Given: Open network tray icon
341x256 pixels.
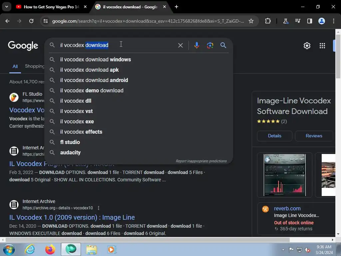Looking at the screenshot, I should pyautogui.click(x=299, y=250).
